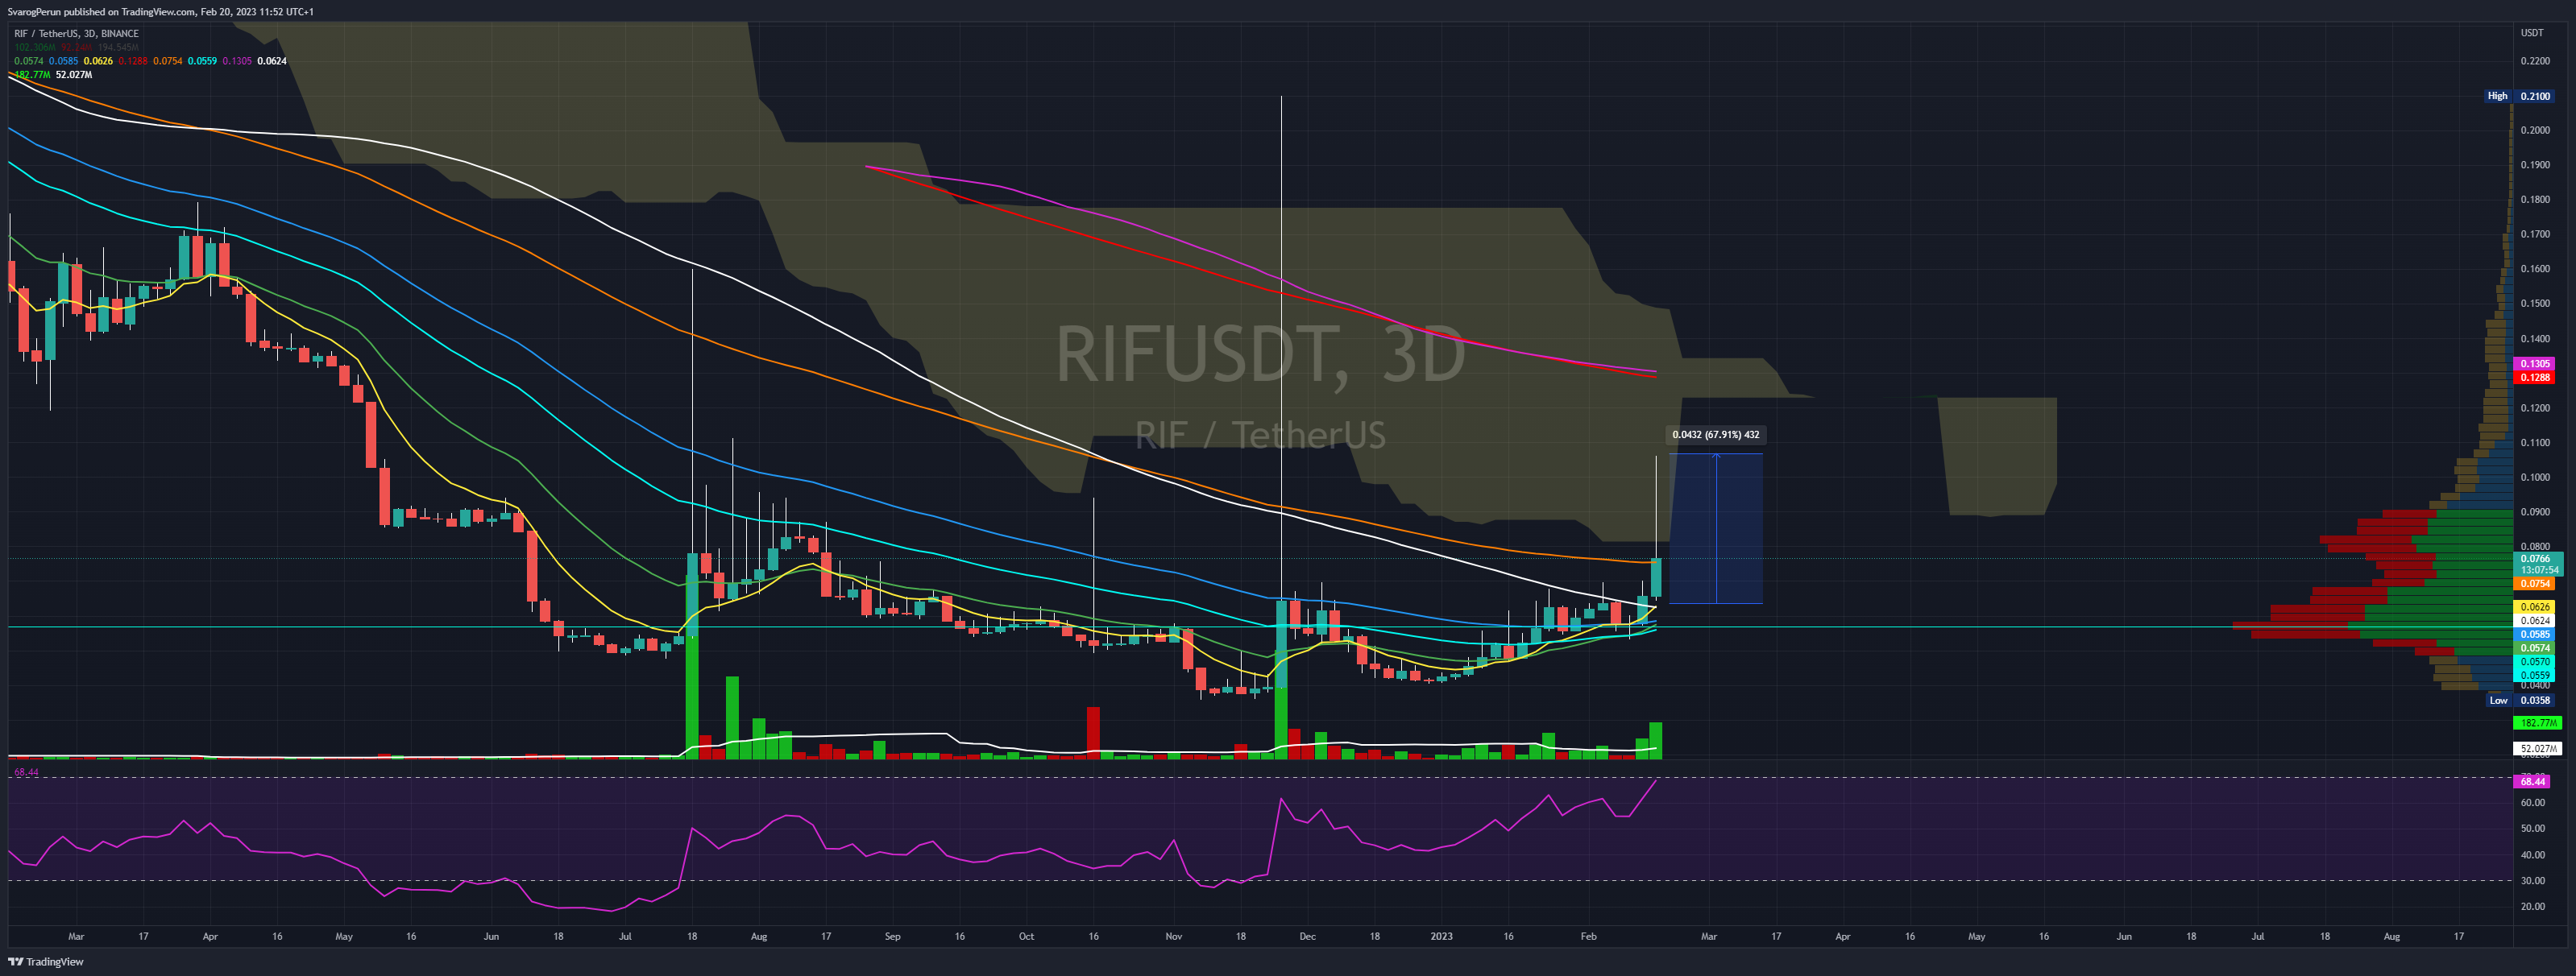
Task: Click the Dec label on the time axis
Action: click(x=1307, y=937)
